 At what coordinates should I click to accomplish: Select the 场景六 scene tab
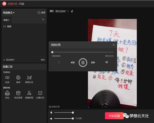6,20
